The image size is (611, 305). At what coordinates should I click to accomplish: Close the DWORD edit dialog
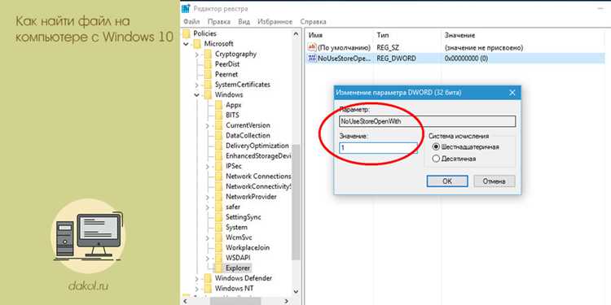pos(512,93)
